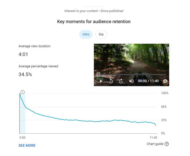This screenshot has width=190, height=156.
Task: Open the SEE MORE link
Action: pyautogui.click(x=27, y=145)
